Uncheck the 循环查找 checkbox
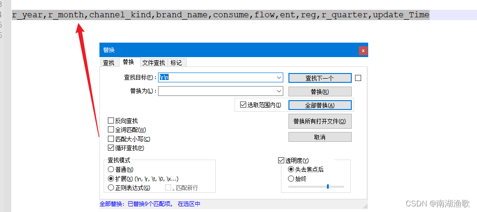Screen dimensions: 477x212 pyautogui.click(x=111, y=148)
